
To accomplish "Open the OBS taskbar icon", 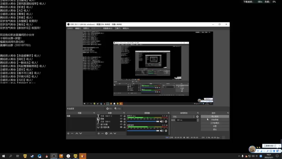I will click(54, 156).
